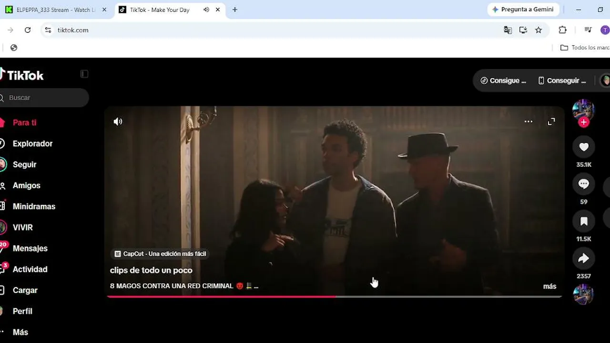The width and height of the screenshot is (610, 343).
Task: Close the TikTok - Make Your Day tab
Action: pos(218,10)
